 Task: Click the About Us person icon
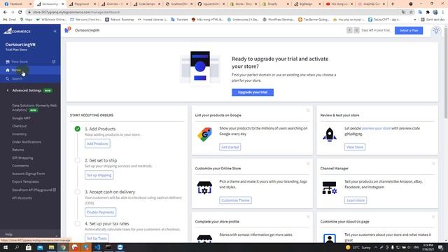pyautogui.click(x=330, y=238)
